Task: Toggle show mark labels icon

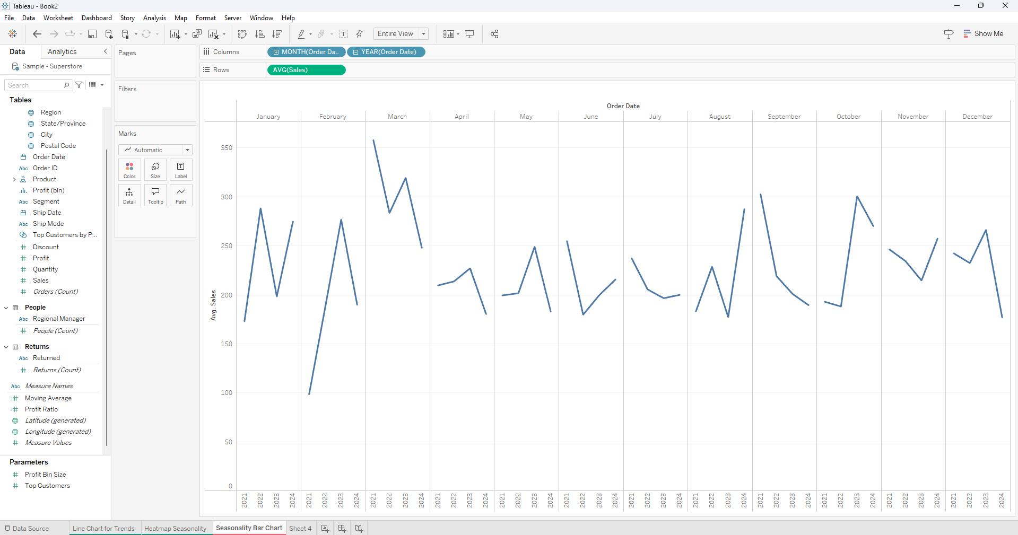Action: [344, 34]
